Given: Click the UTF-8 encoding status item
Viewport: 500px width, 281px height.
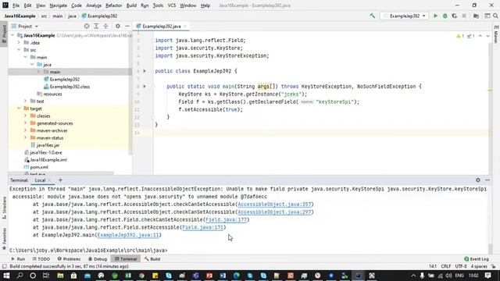Looking at the screenshot, I should (x=461, y=266).
